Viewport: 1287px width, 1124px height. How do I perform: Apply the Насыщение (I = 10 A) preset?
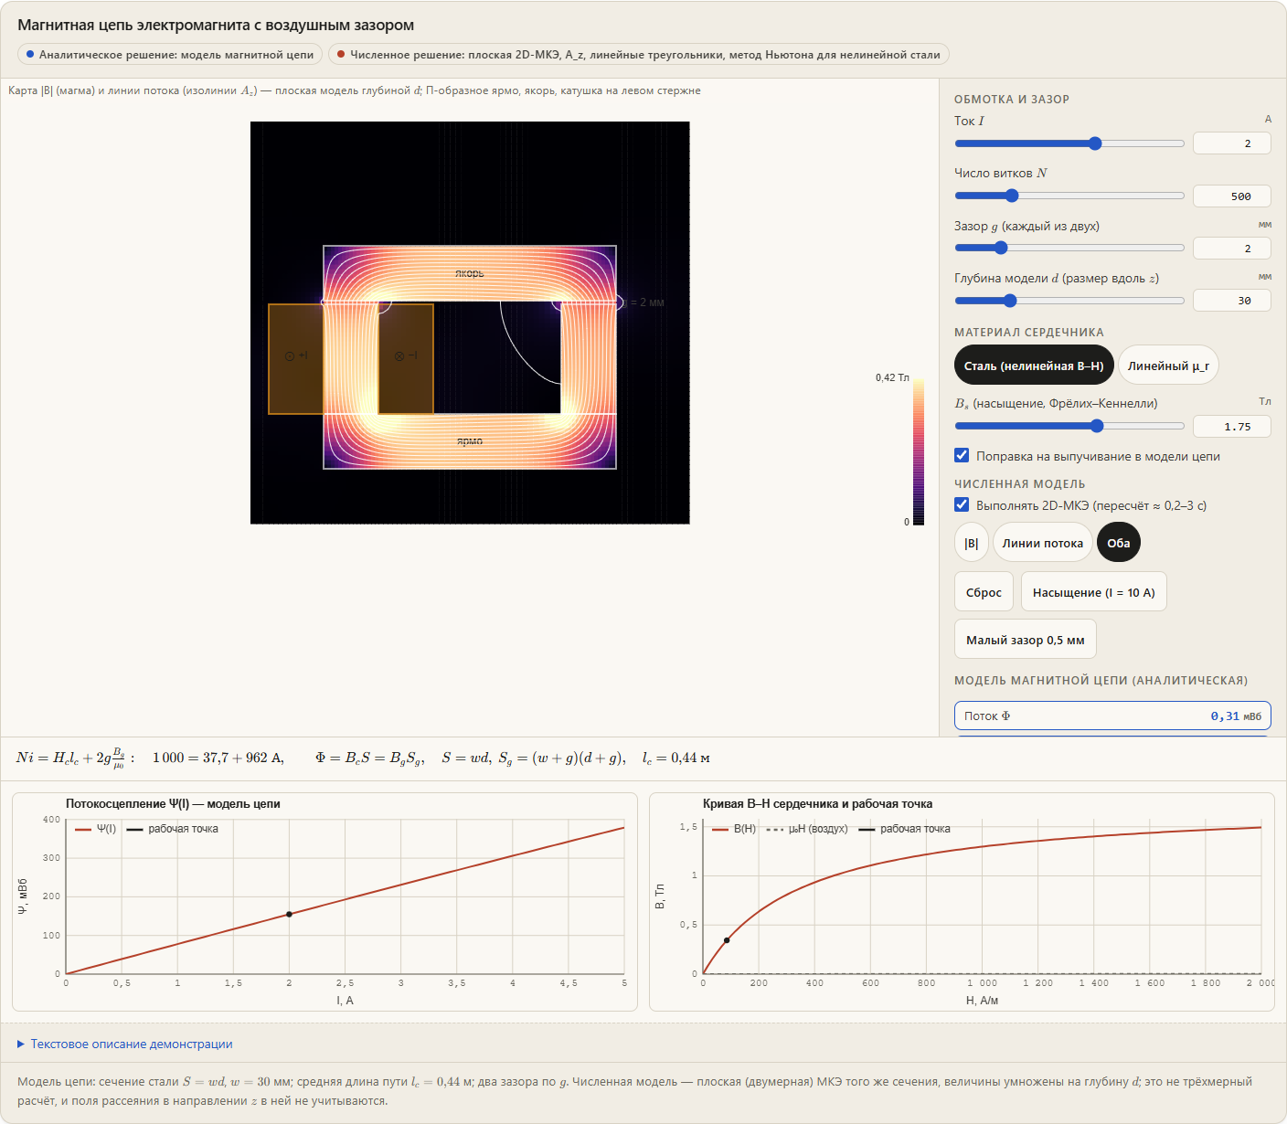click(x=1093, y=592)
